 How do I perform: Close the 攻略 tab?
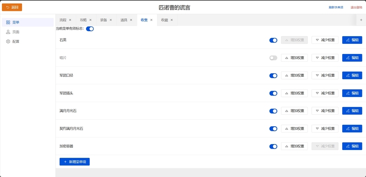pos(90,20)
